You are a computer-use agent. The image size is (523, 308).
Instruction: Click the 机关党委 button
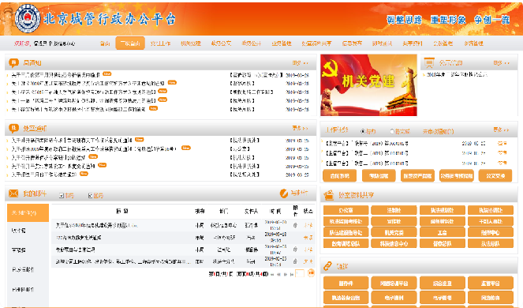click(x=394, y=232)
